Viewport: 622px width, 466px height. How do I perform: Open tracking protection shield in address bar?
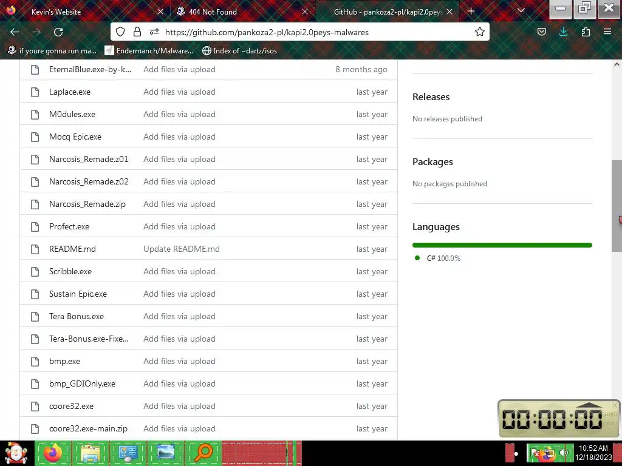[x=120, y=32]
